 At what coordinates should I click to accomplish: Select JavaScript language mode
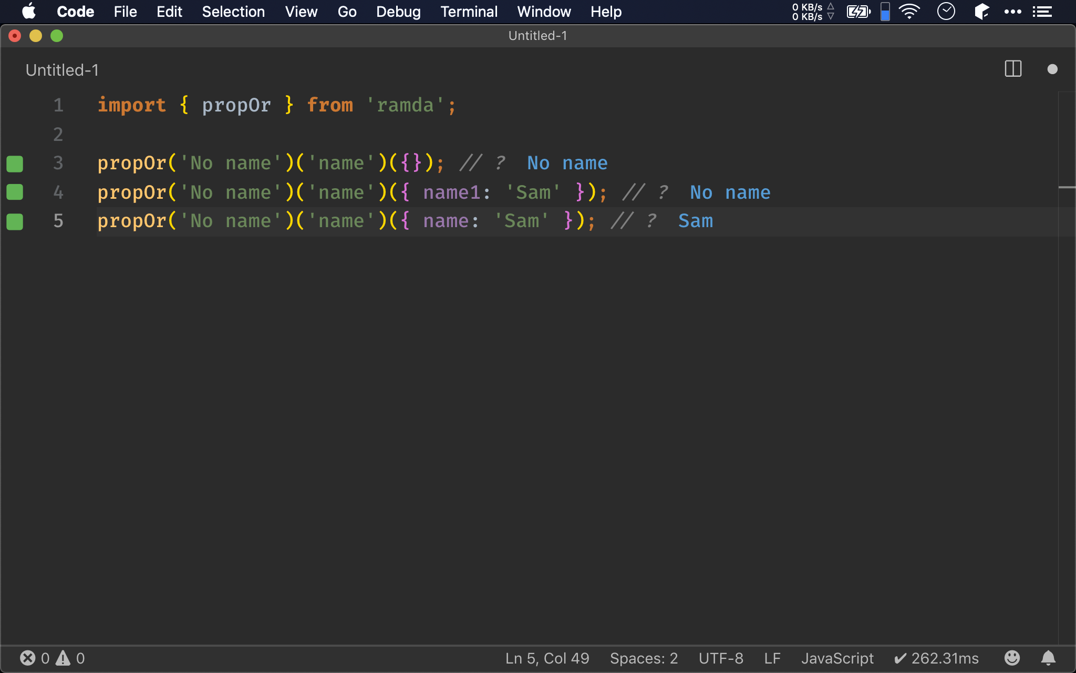[837, 658]
